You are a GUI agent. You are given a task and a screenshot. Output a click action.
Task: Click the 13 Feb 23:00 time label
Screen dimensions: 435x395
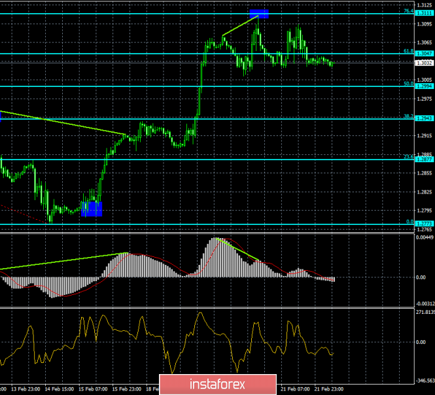(x=26, y=389)
